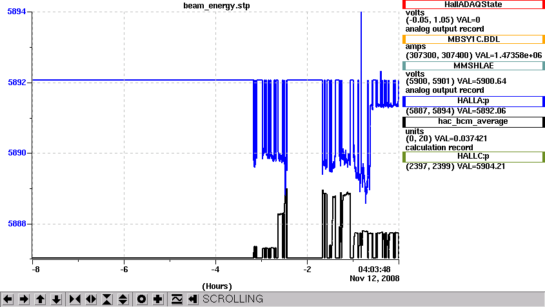
Task: Click the -8 hours x-axis label
Action: pos(35,270)
